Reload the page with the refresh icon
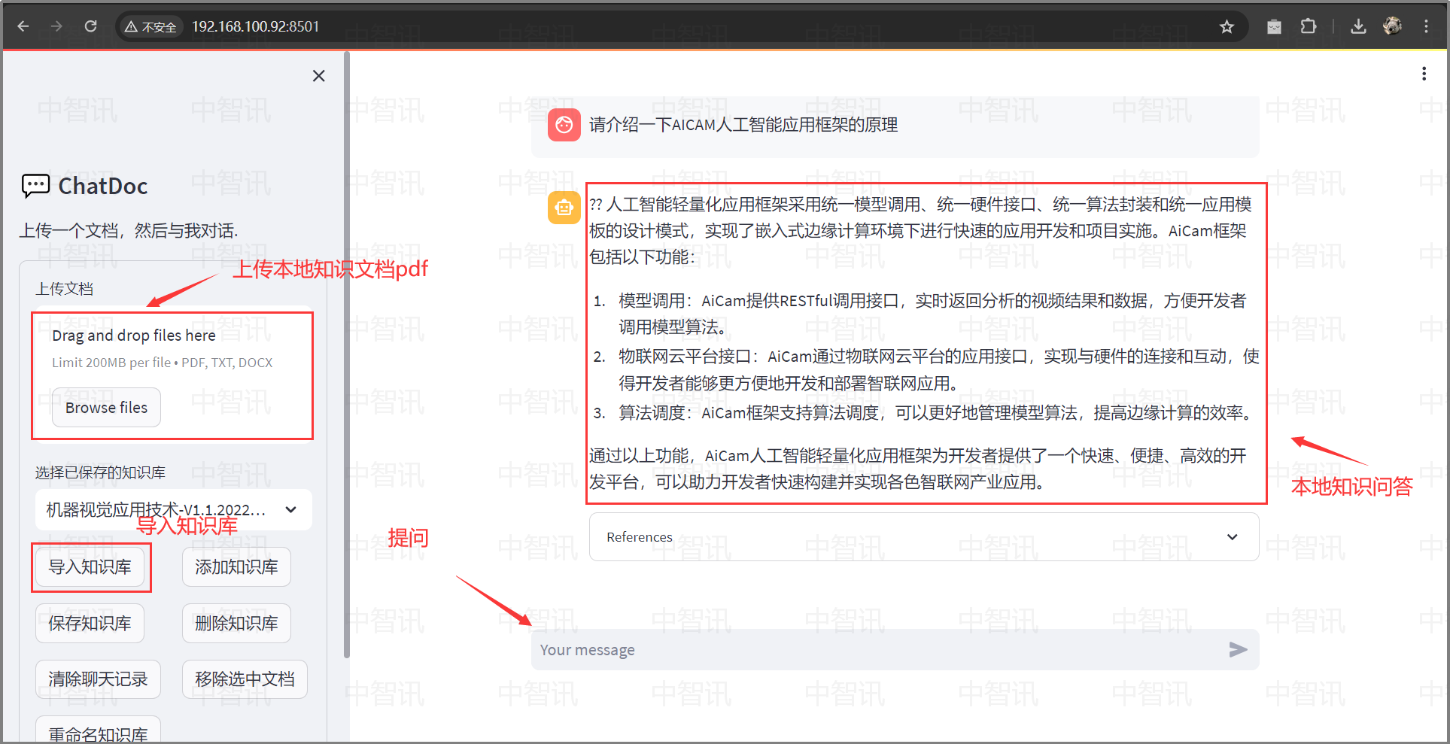Screen dimensions: 1450x744 pyautogui.click(x=90, y=26)
